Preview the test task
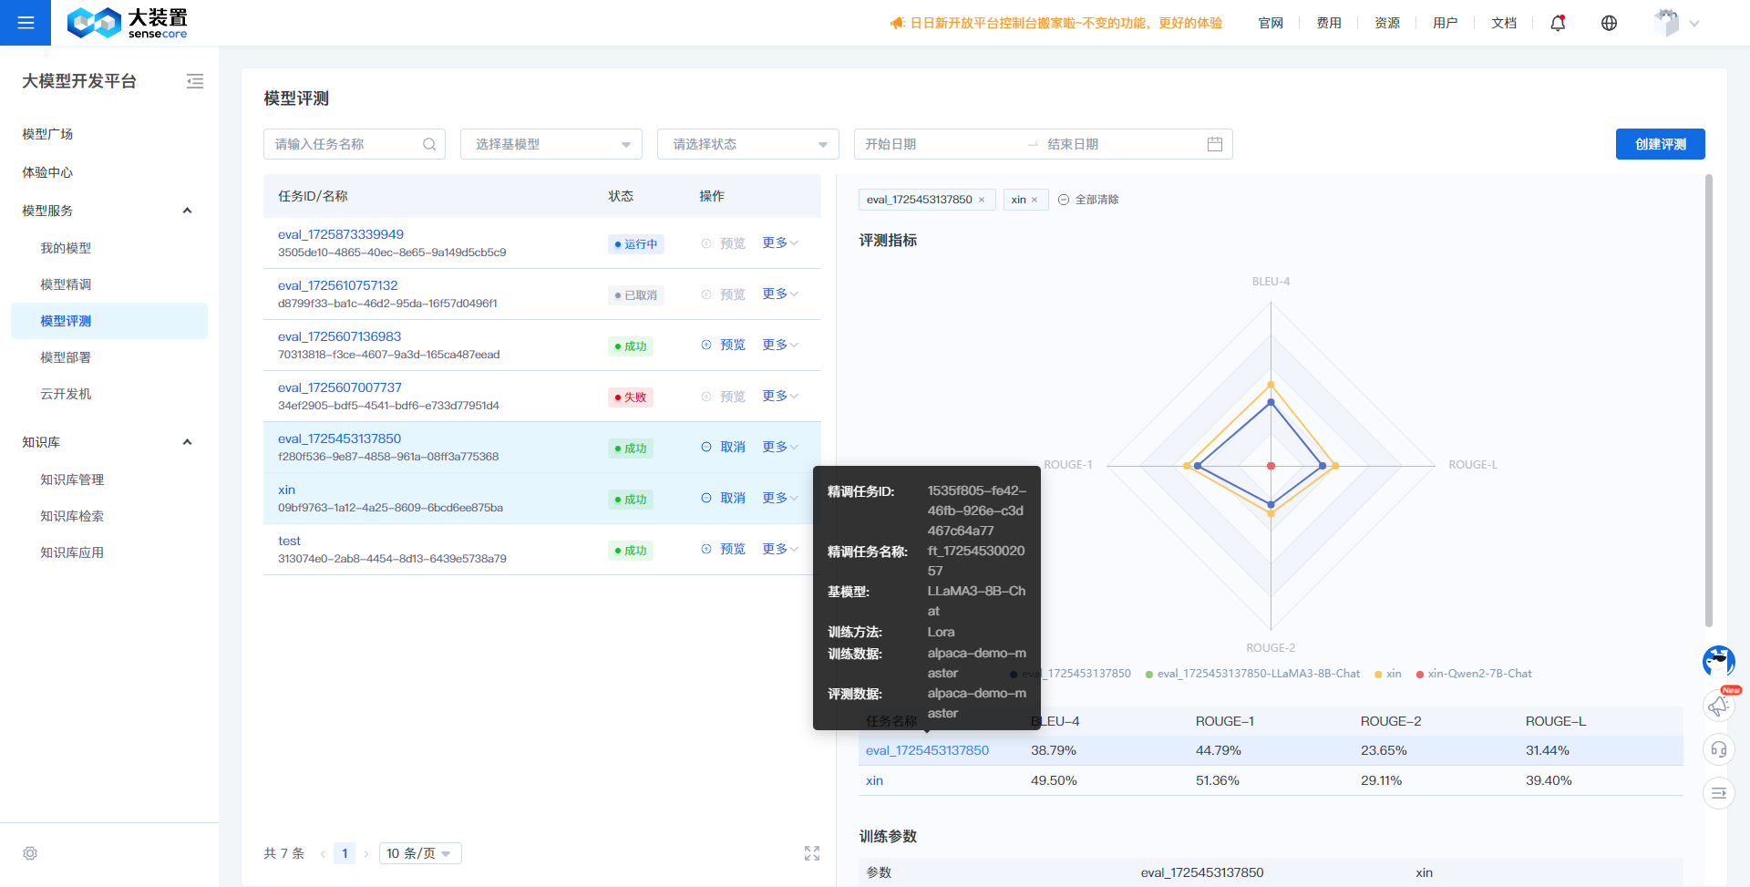 (x=724, y=549)
